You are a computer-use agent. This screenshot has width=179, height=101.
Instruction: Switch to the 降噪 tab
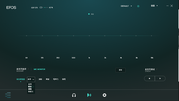pyautogui.click(x=64, y=79)
